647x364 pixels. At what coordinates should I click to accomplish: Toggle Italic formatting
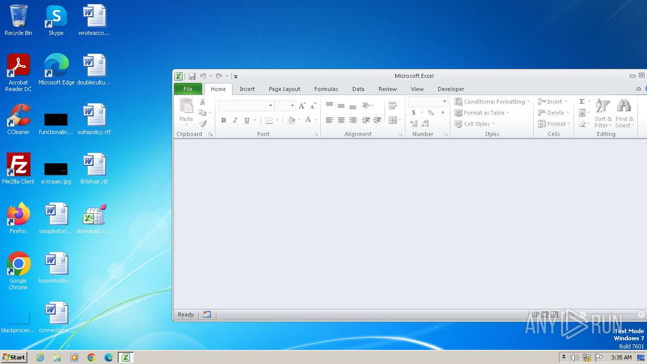coord(235,120)
